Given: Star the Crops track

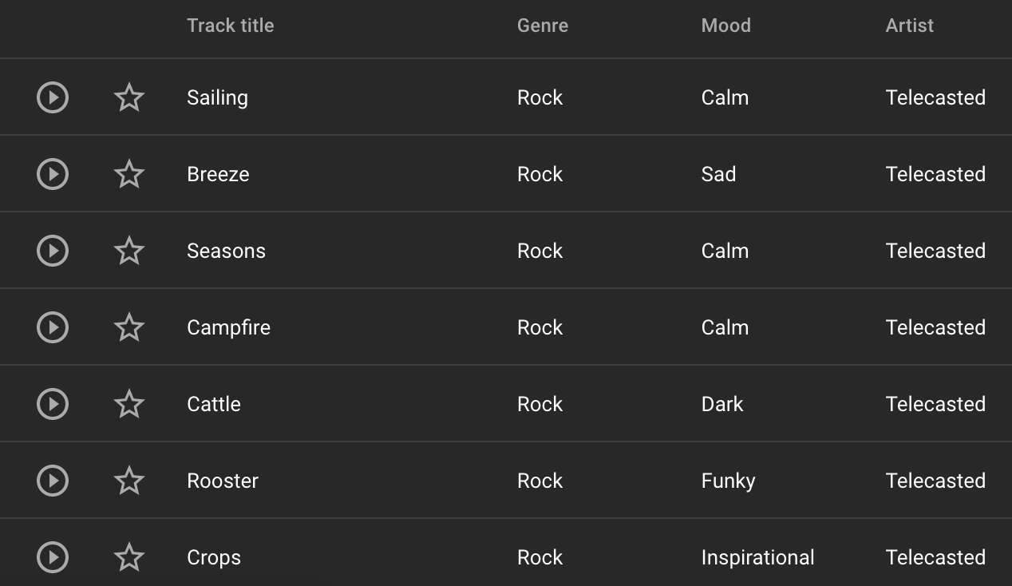Looking at the screenshot, I should point(128,556).
